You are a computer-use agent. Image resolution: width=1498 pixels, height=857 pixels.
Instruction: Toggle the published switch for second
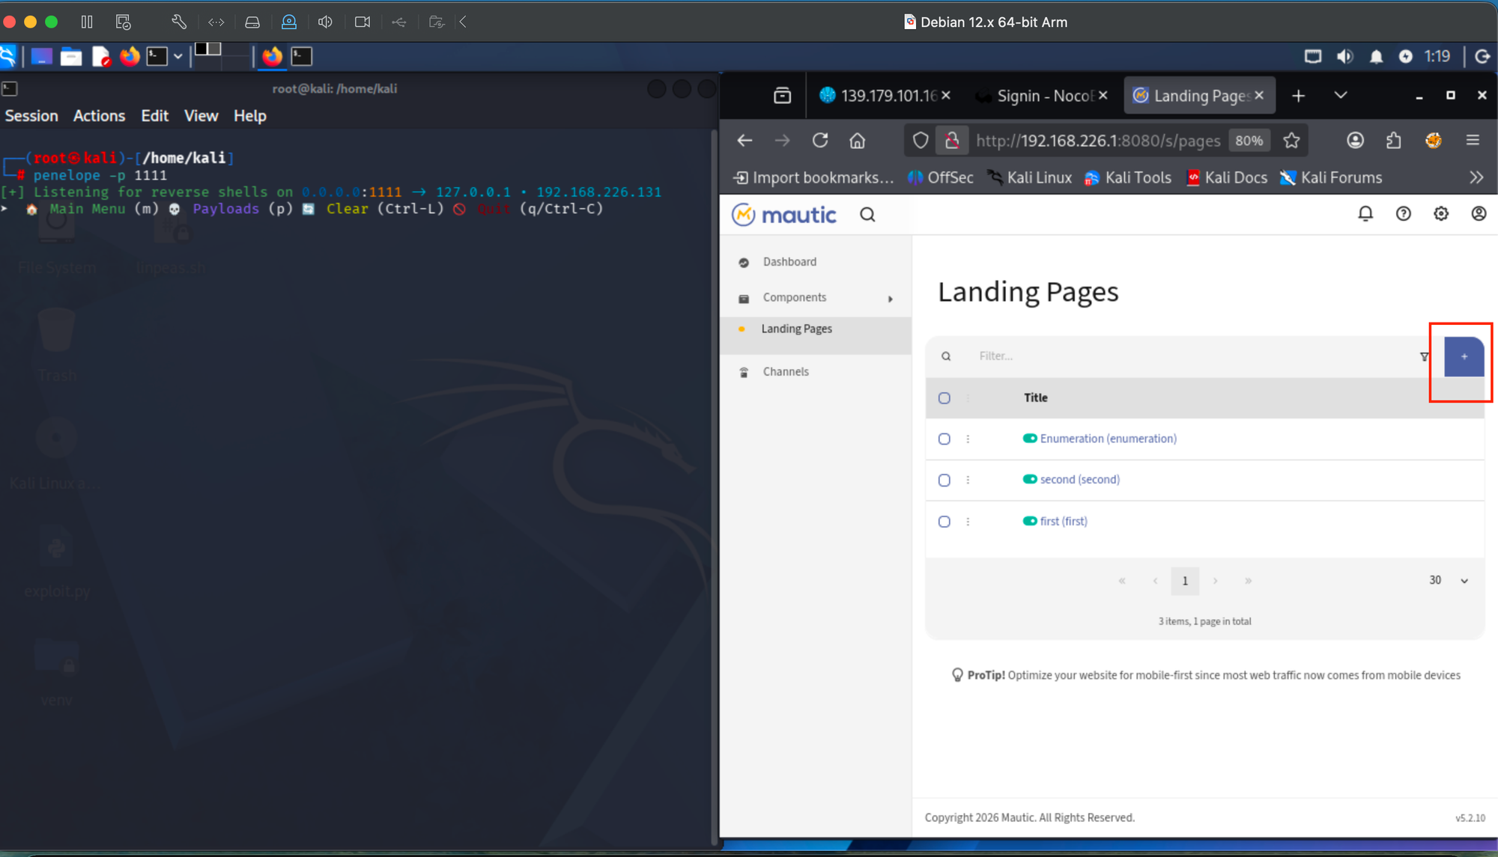[1030, 480]
